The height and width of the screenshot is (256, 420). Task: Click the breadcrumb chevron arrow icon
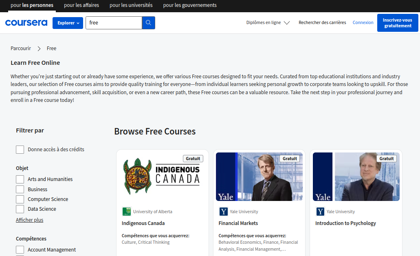click(39, 49)
